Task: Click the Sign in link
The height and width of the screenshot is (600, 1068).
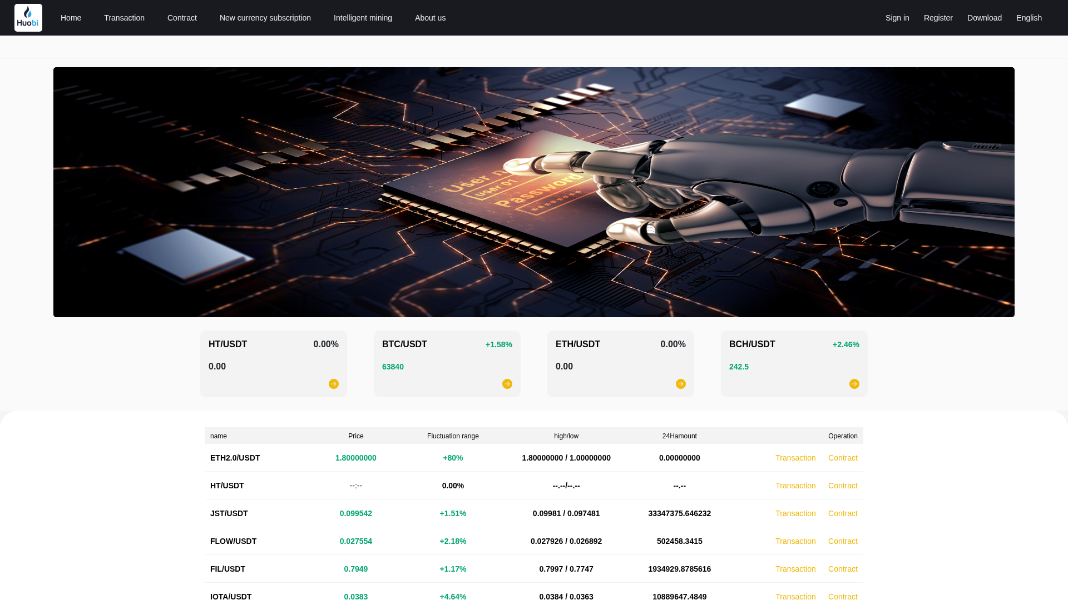Action: pyautogui.click(x=897, y=18)
